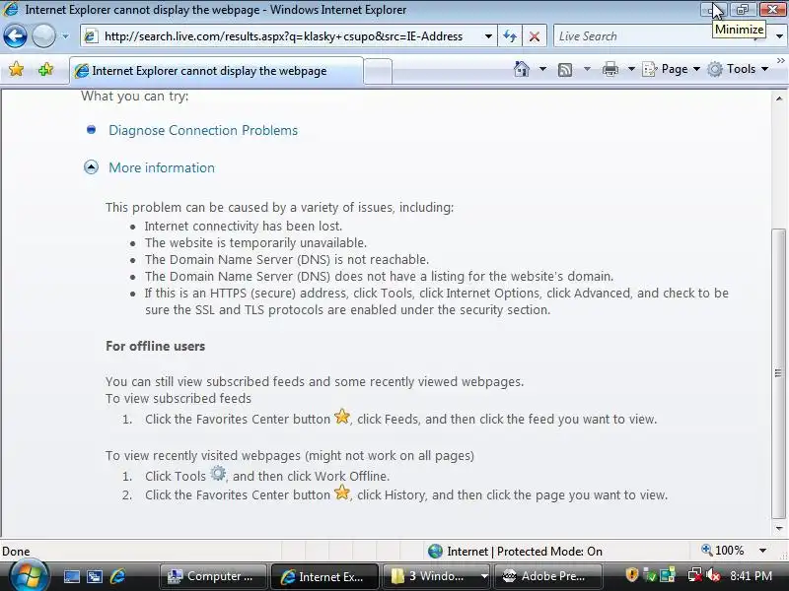Click the network computers tray icon

point(668,575)
